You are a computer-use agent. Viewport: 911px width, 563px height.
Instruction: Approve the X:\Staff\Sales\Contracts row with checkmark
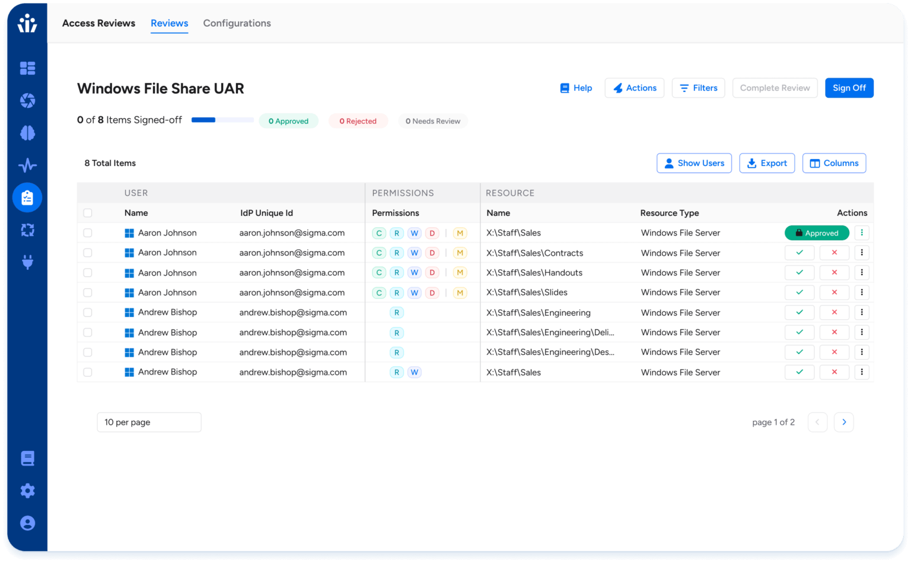[799, 253]
